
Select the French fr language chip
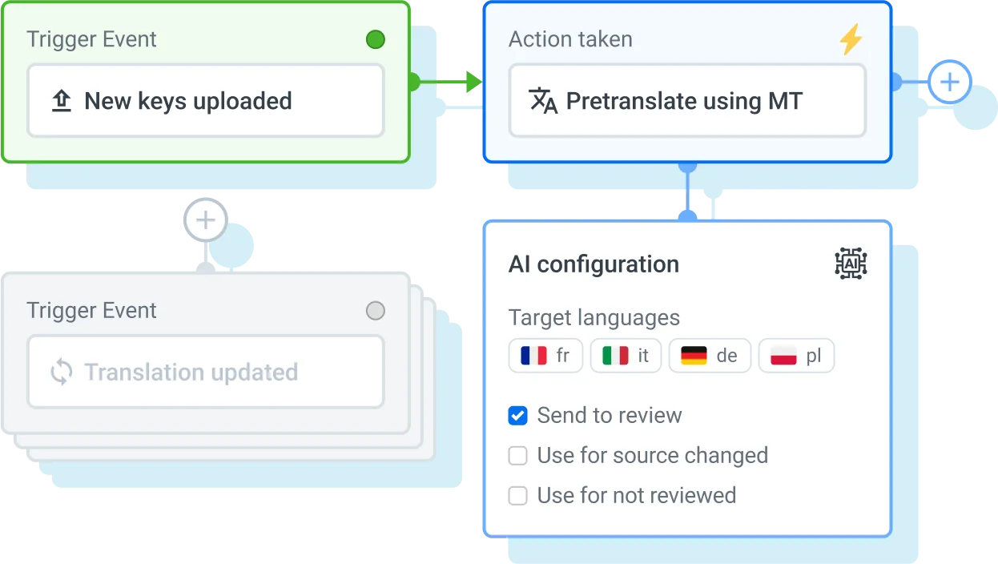point(545,356)
